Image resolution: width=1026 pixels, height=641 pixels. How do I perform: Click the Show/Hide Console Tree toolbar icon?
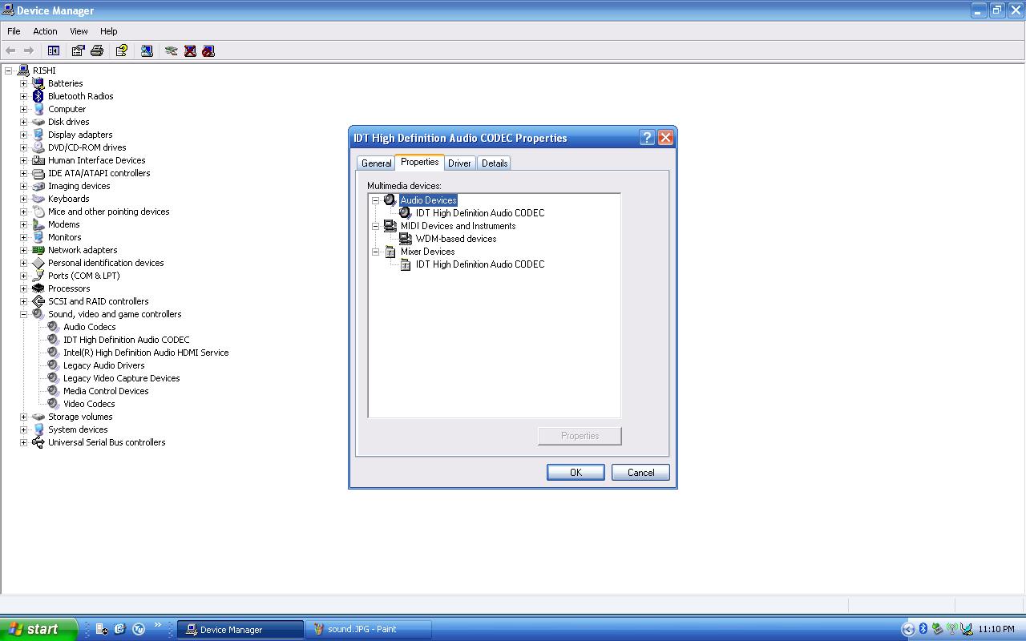pos(54,50)
